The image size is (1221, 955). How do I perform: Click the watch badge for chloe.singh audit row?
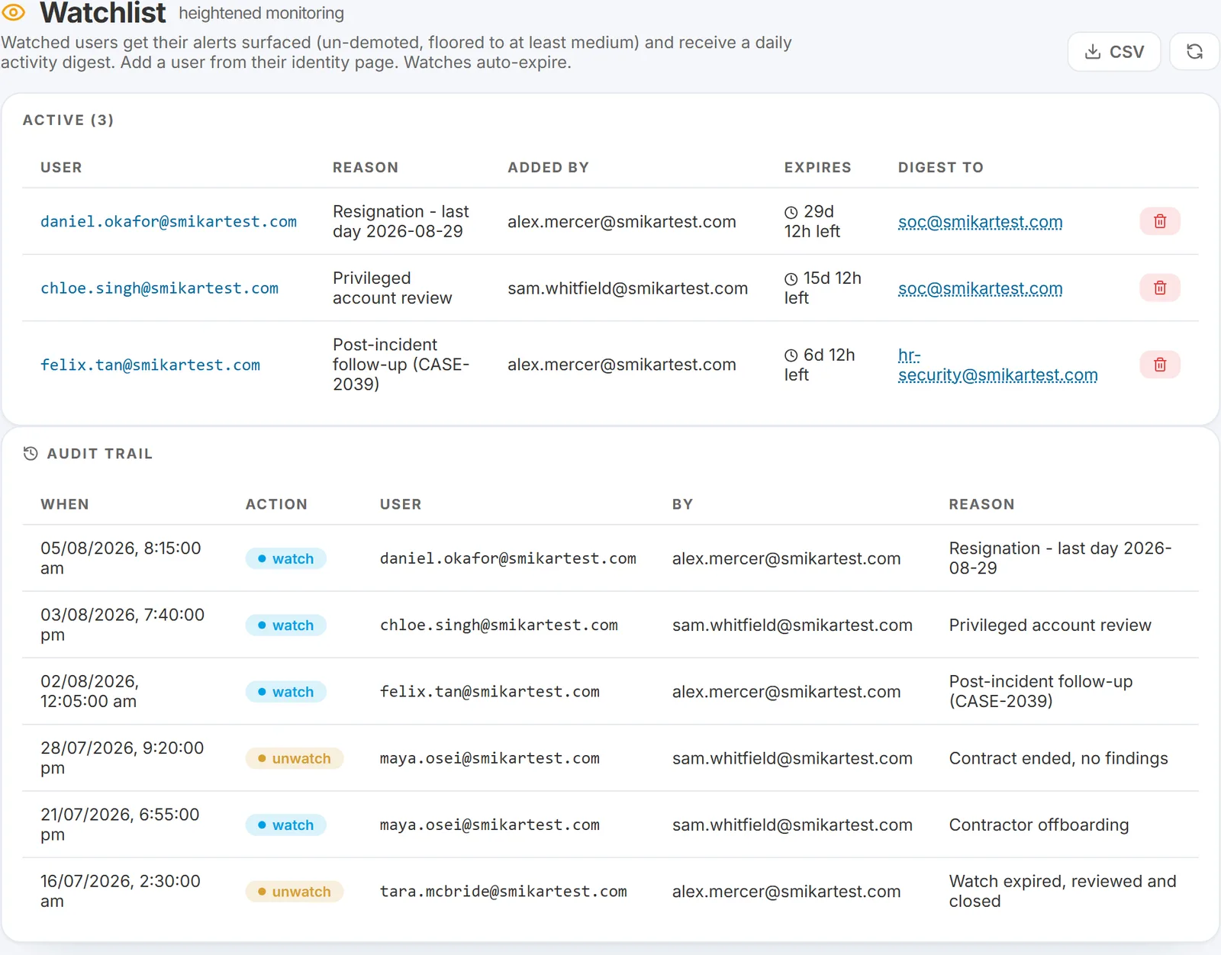point(285,625)
